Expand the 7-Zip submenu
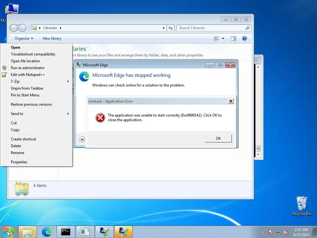317x238 pixels. point(37,82)
